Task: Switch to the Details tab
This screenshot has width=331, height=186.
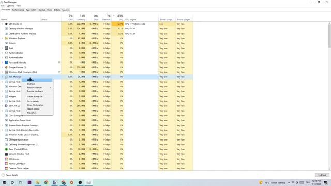Action: tap(57, 10)
